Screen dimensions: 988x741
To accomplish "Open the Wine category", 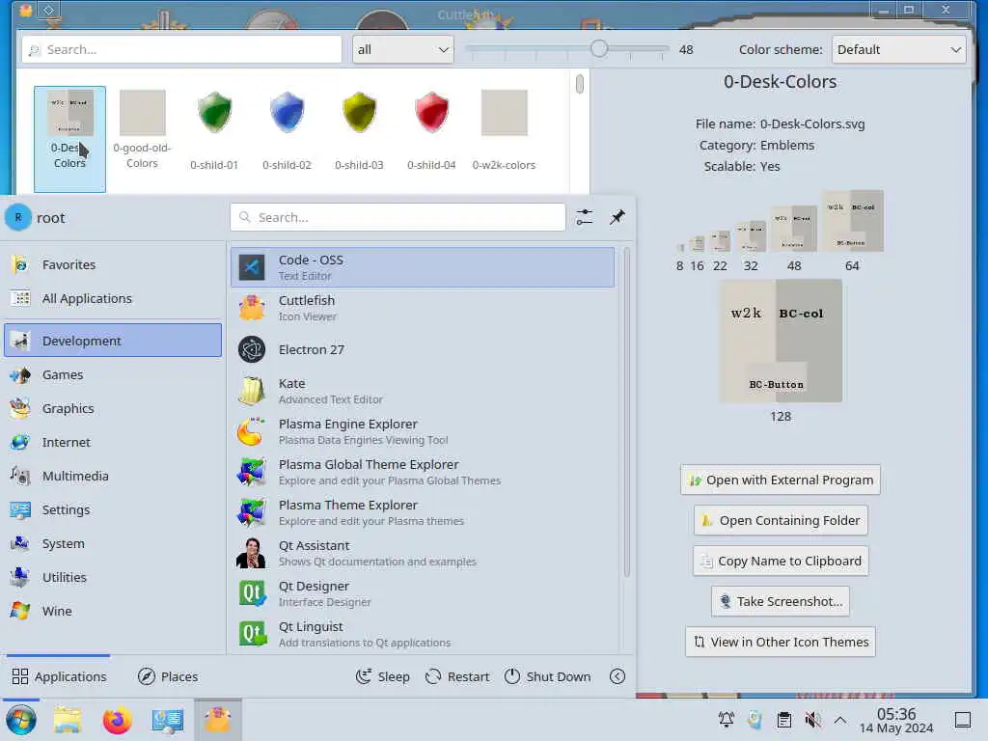I will click(113, 611).
